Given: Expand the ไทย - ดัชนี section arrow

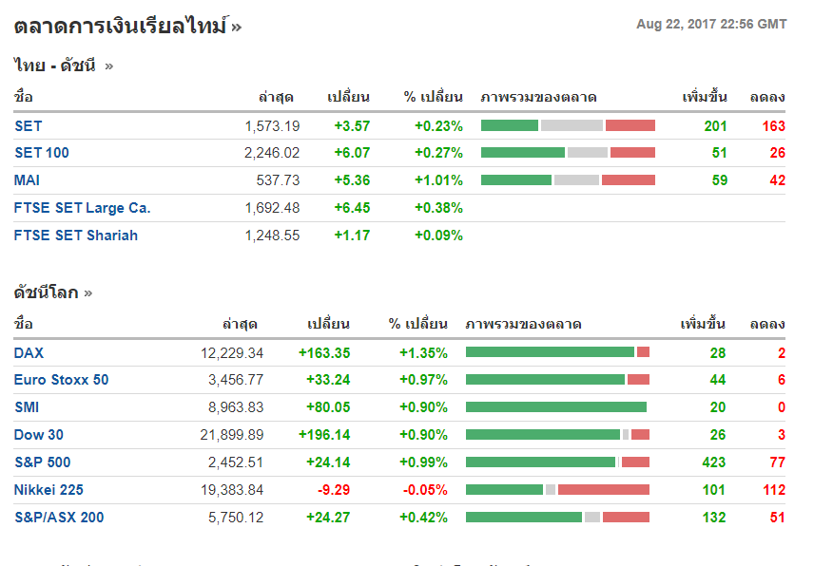Looking at the screenshot, I should 108,66.
